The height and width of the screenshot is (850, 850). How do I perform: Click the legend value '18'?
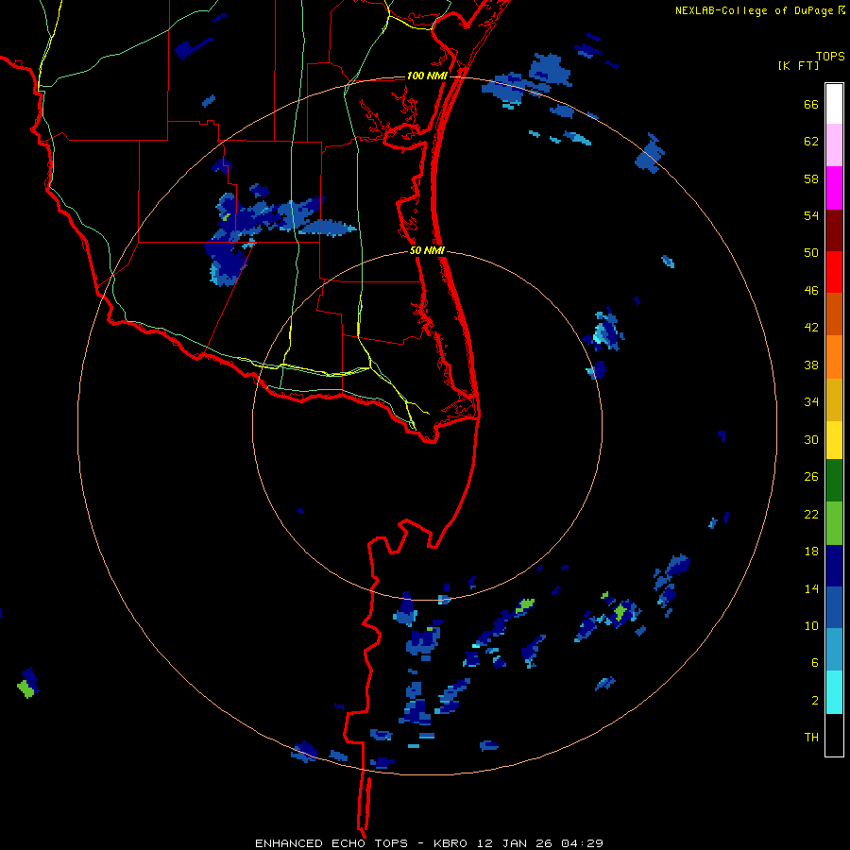[811, 552]
